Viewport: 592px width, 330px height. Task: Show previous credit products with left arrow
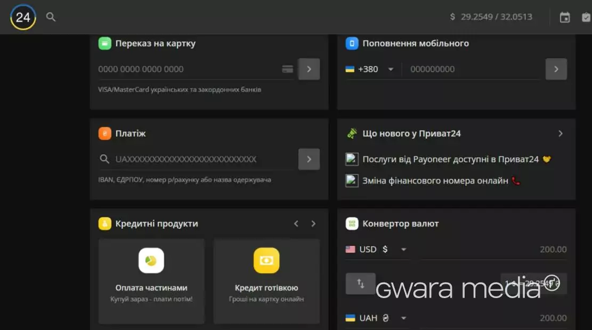pos(296,224)
